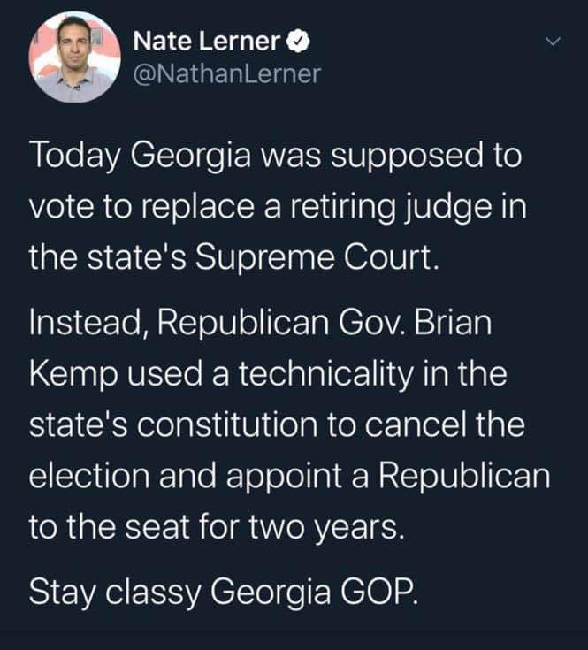This screenshot has height=650, width=588.
Task: Open Nate Lerner's profile picture
Action: pos(74,57)
